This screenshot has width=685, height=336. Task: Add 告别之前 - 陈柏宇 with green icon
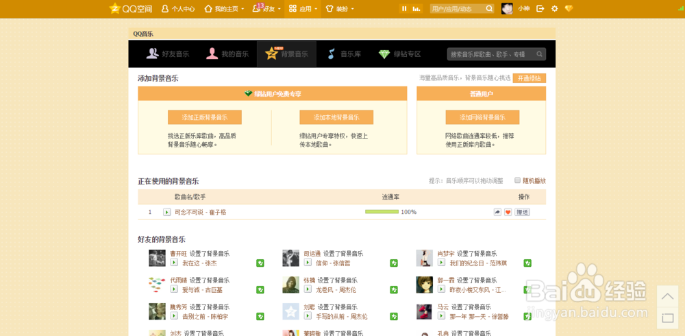(x=260, y=316)
